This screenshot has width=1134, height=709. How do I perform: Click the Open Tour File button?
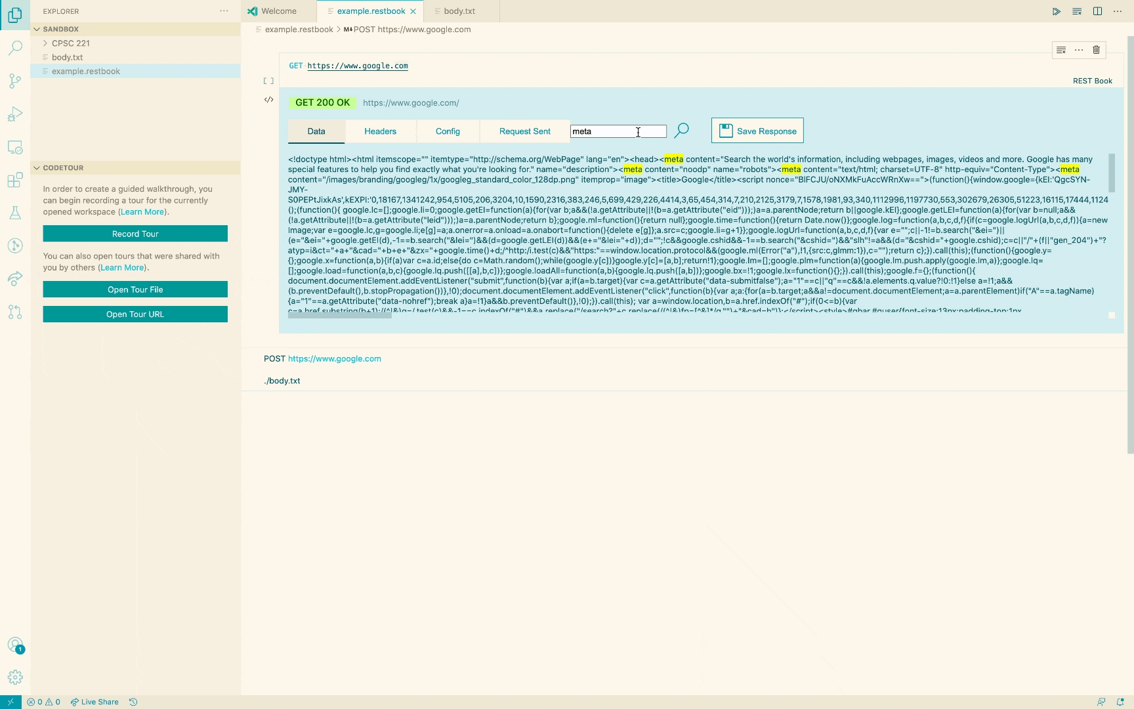135,290
